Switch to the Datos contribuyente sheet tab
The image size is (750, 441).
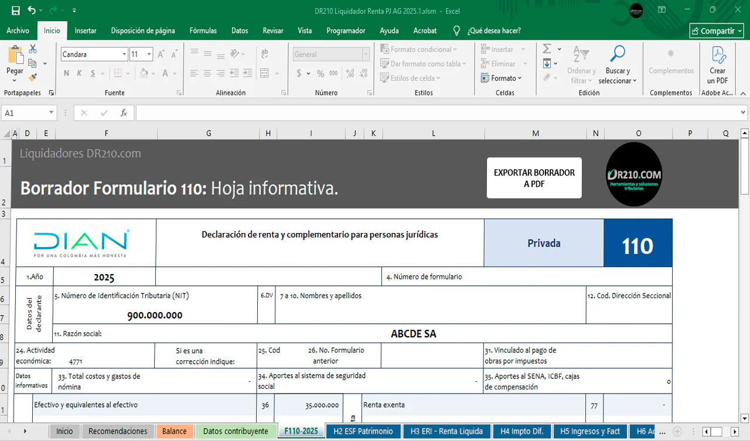click(236, 432)
